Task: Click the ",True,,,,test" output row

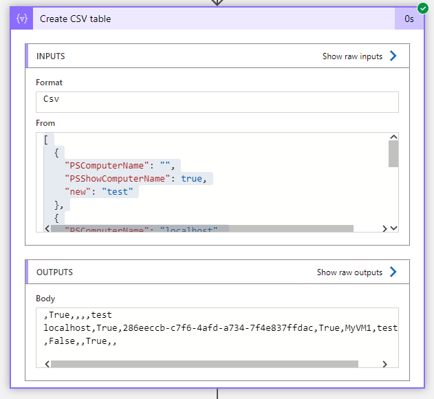Action: pyautogui.click(x=78, y=315)
